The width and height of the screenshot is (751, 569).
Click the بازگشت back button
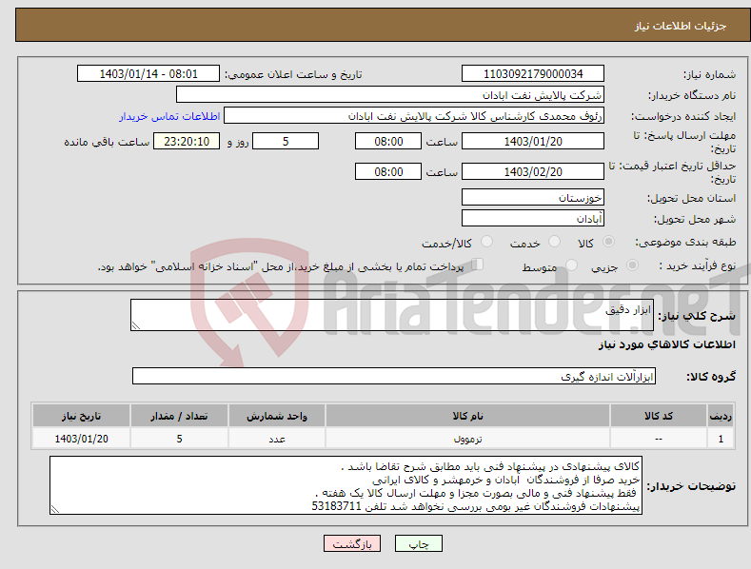(352, 543)
